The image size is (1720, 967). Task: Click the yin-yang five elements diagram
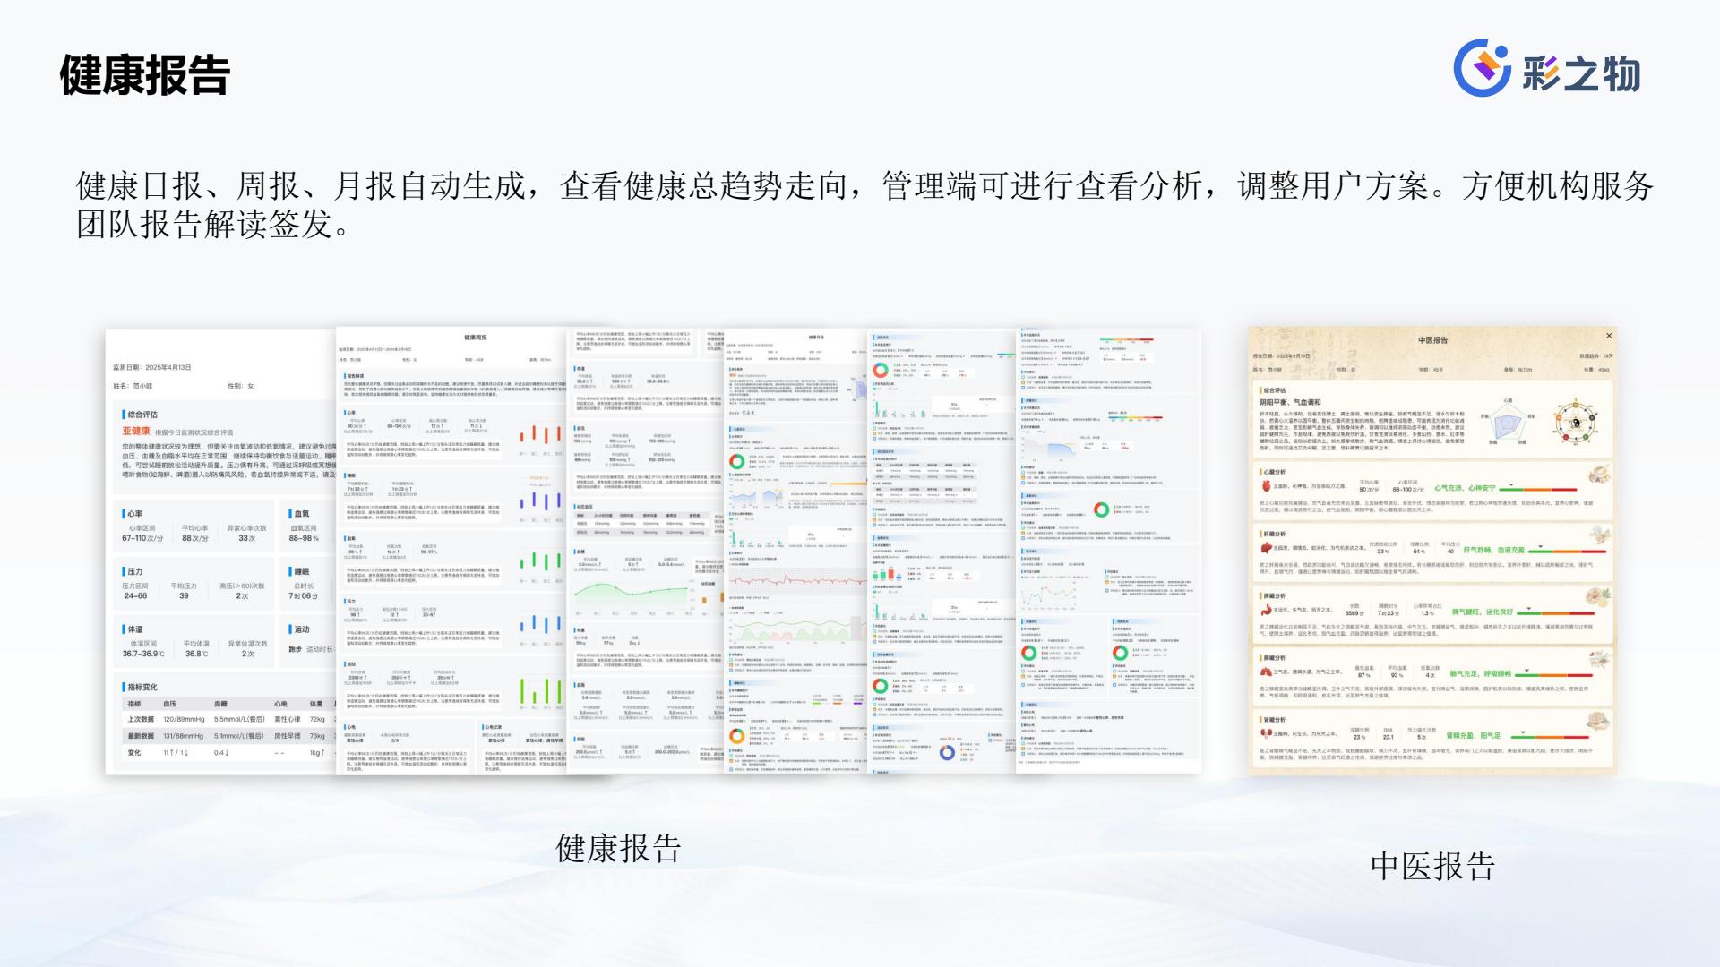click(1576, 422)
